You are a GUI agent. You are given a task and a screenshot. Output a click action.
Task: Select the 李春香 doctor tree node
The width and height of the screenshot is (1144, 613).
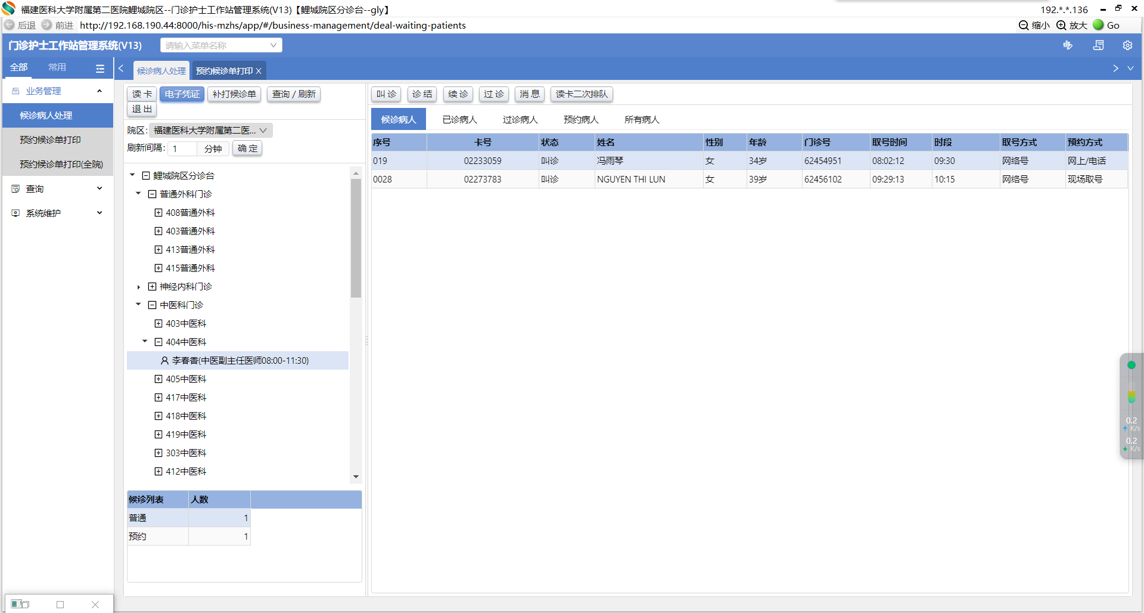point(238,361)
